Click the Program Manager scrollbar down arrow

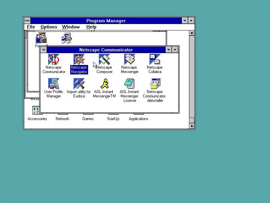[x=192, y=126]
